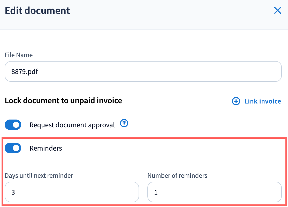The height and width of the screenshot is (207, 288).
Task: Click the value 3 in the days field
Action: pyautogui.click(x=13, y=192)
